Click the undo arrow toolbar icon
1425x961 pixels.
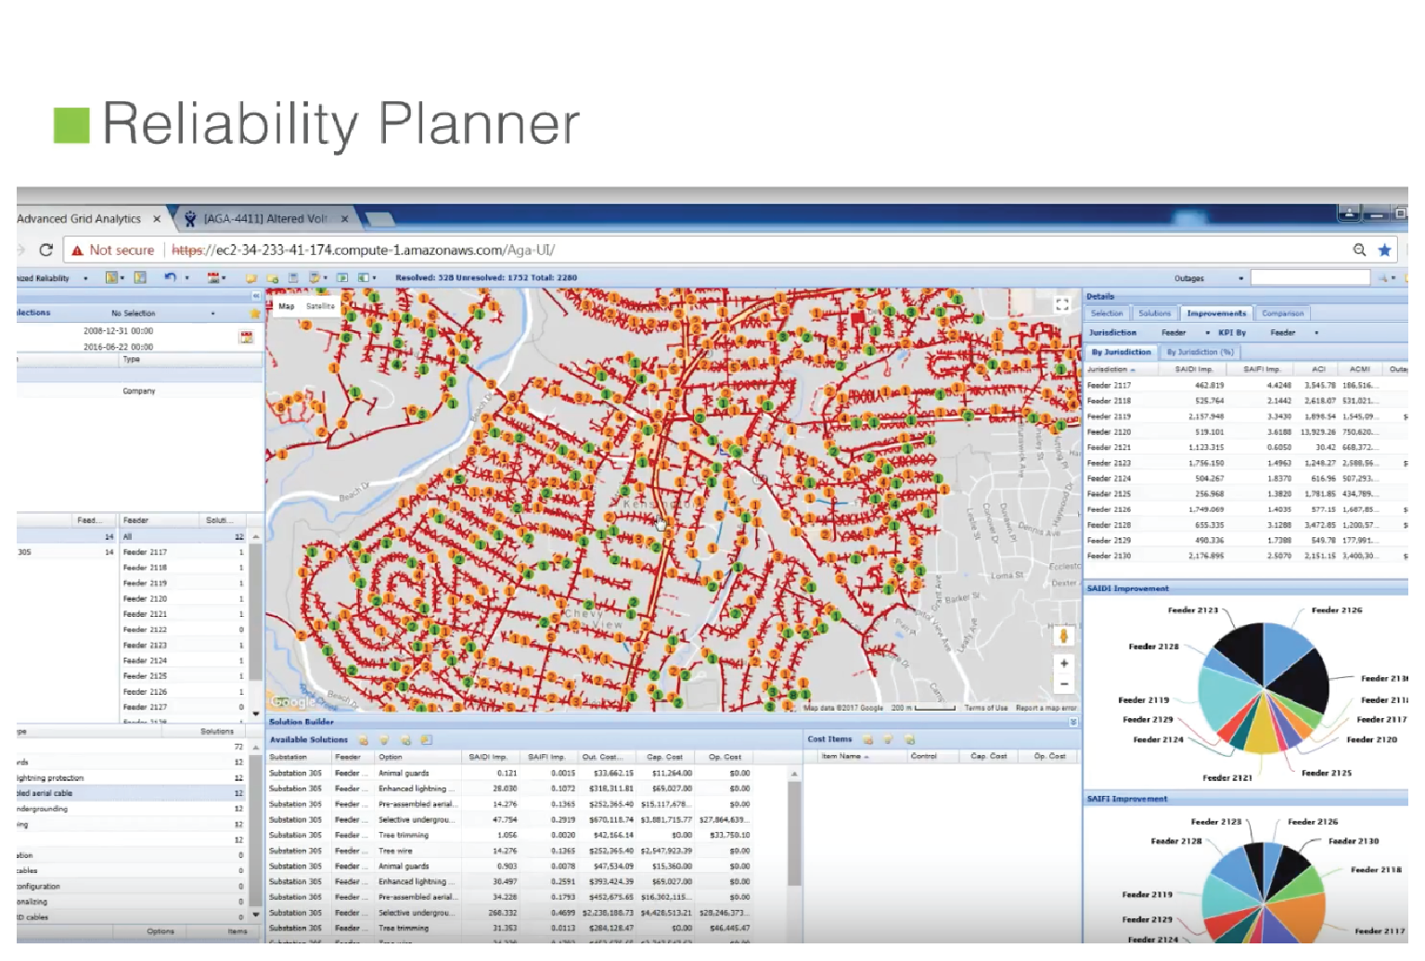tap(171, 277)
